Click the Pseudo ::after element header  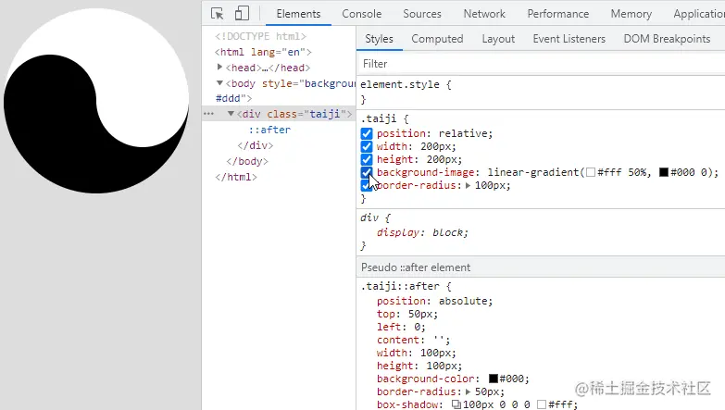click(416, 267)
